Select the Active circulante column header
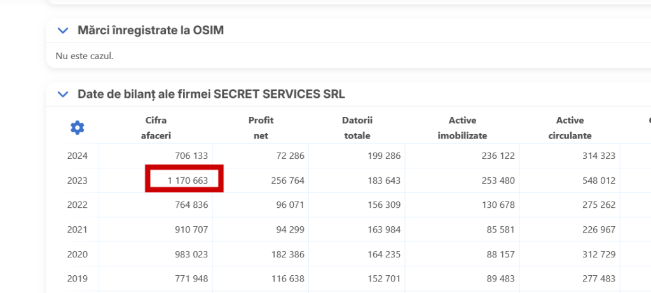Screen dimensions: 651x293 tap(570, 128)
